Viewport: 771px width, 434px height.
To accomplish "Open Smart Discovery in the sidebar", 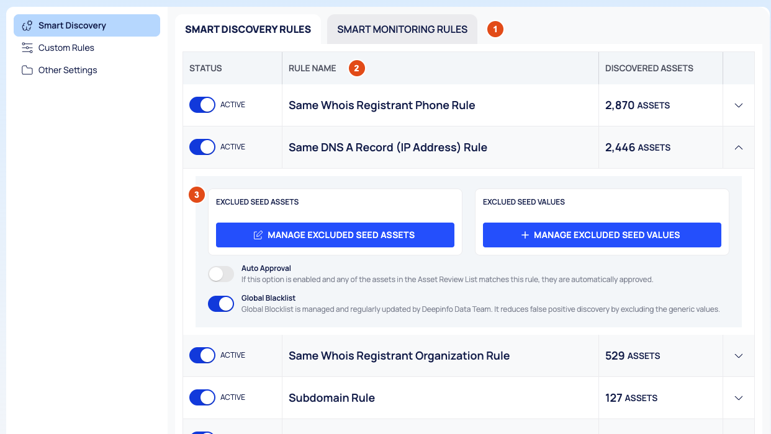I will tap(87, 25).
